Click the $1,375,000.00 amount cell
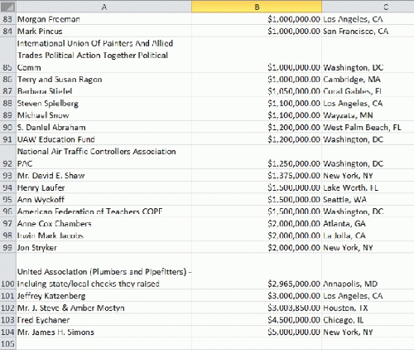Viewport: 414px width, 350px height. click(257, 176)
